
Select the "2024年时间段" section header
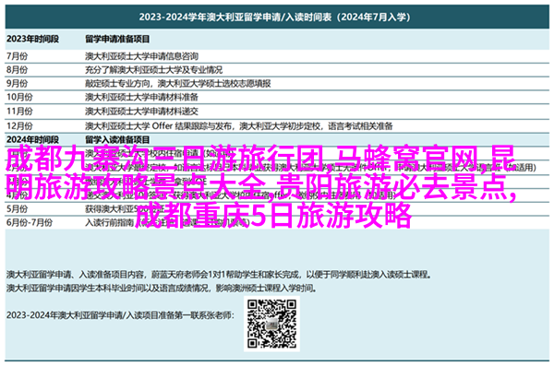(x=32, y=140)
